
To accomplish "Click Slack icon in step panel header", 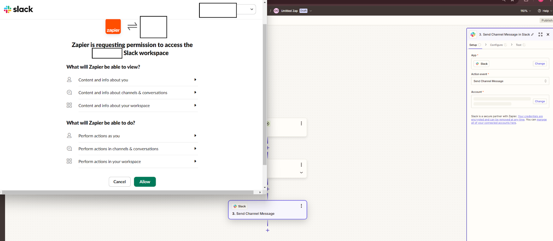I will pyautogui.click(x=473, y=34).
